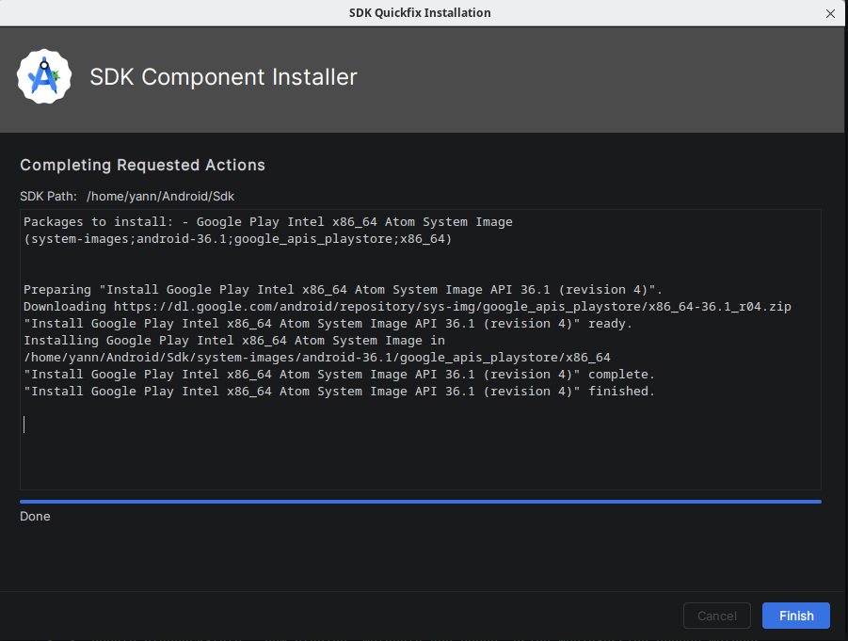The height and width of the screenshot is (641, 848).
Task: Click the disabled Cancel button
Action: coord(716,616)
